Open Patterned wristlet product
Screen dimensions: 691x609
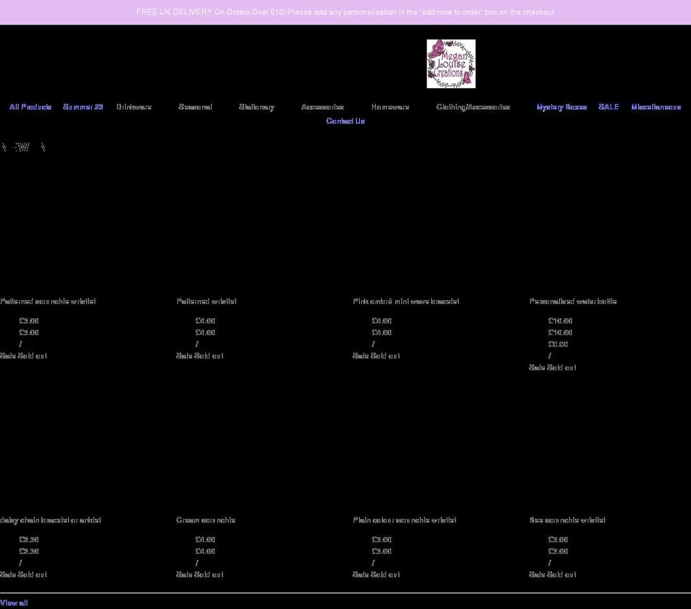click(207, 301)
